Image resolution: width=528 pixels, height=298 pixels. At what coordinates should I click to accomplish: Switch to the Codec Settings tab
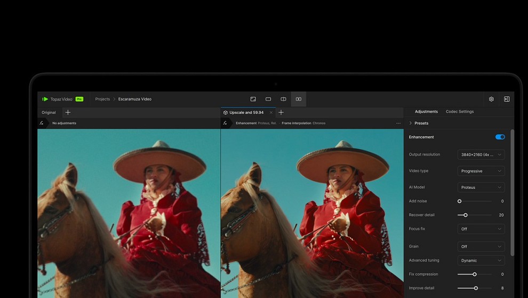[x=460, y=112]
